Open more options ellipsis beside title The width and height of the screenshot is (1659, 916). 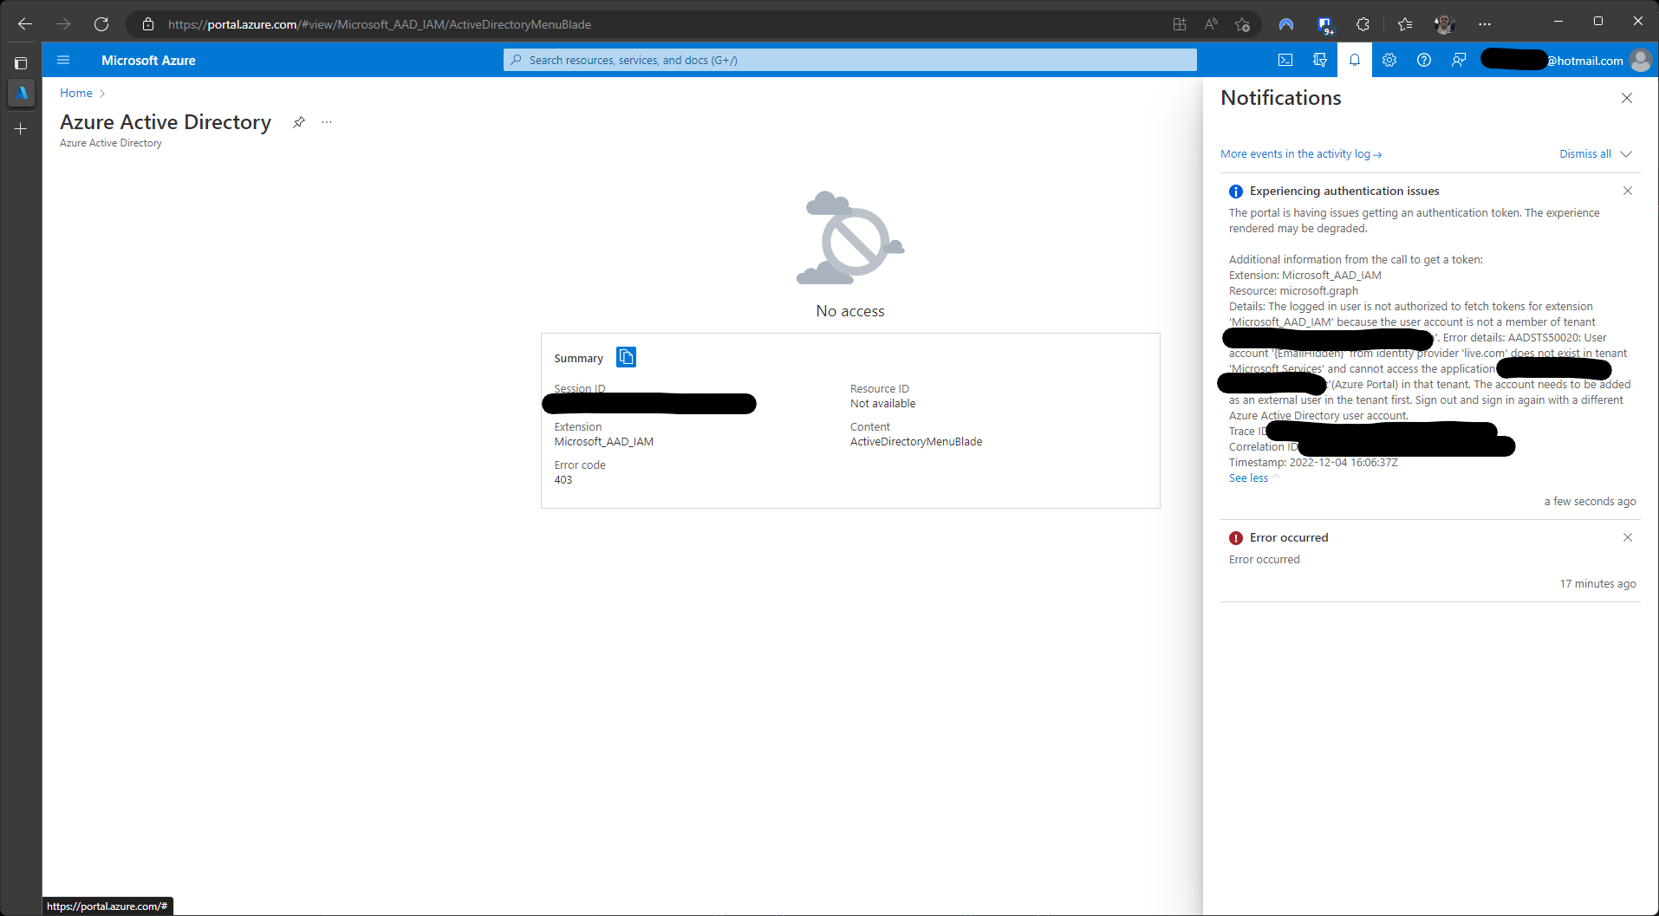point(327,122)
